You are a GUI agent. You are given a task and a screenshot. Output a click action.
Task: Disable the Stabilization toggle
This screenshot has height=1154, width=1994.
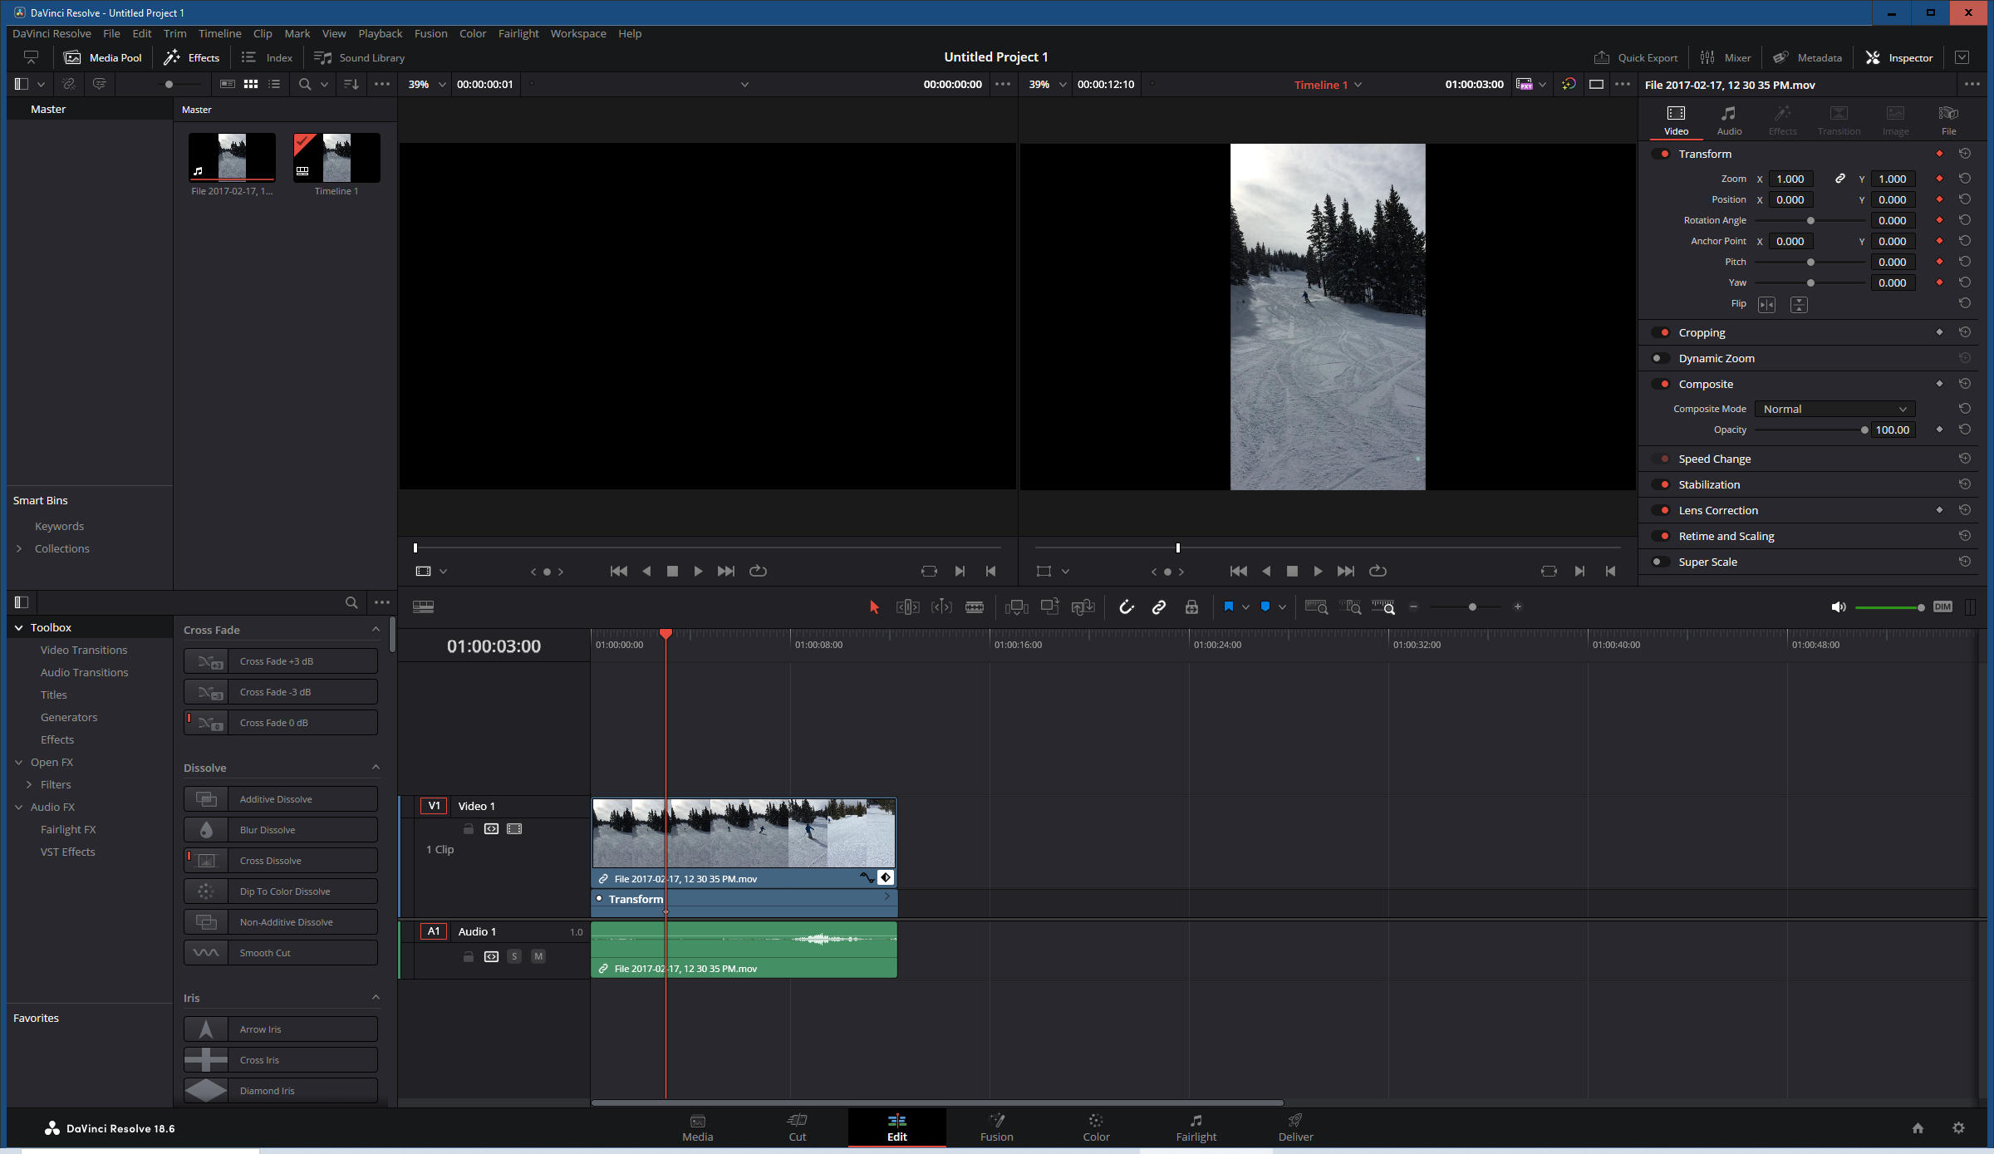tap(1661, 484)
